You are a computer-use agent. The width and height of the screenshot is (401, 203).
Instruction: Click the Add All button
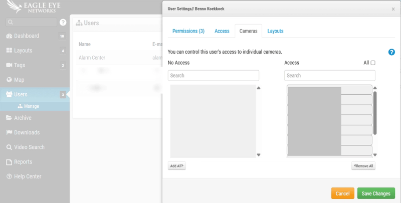pyautogui.click(x=177, y=166)
